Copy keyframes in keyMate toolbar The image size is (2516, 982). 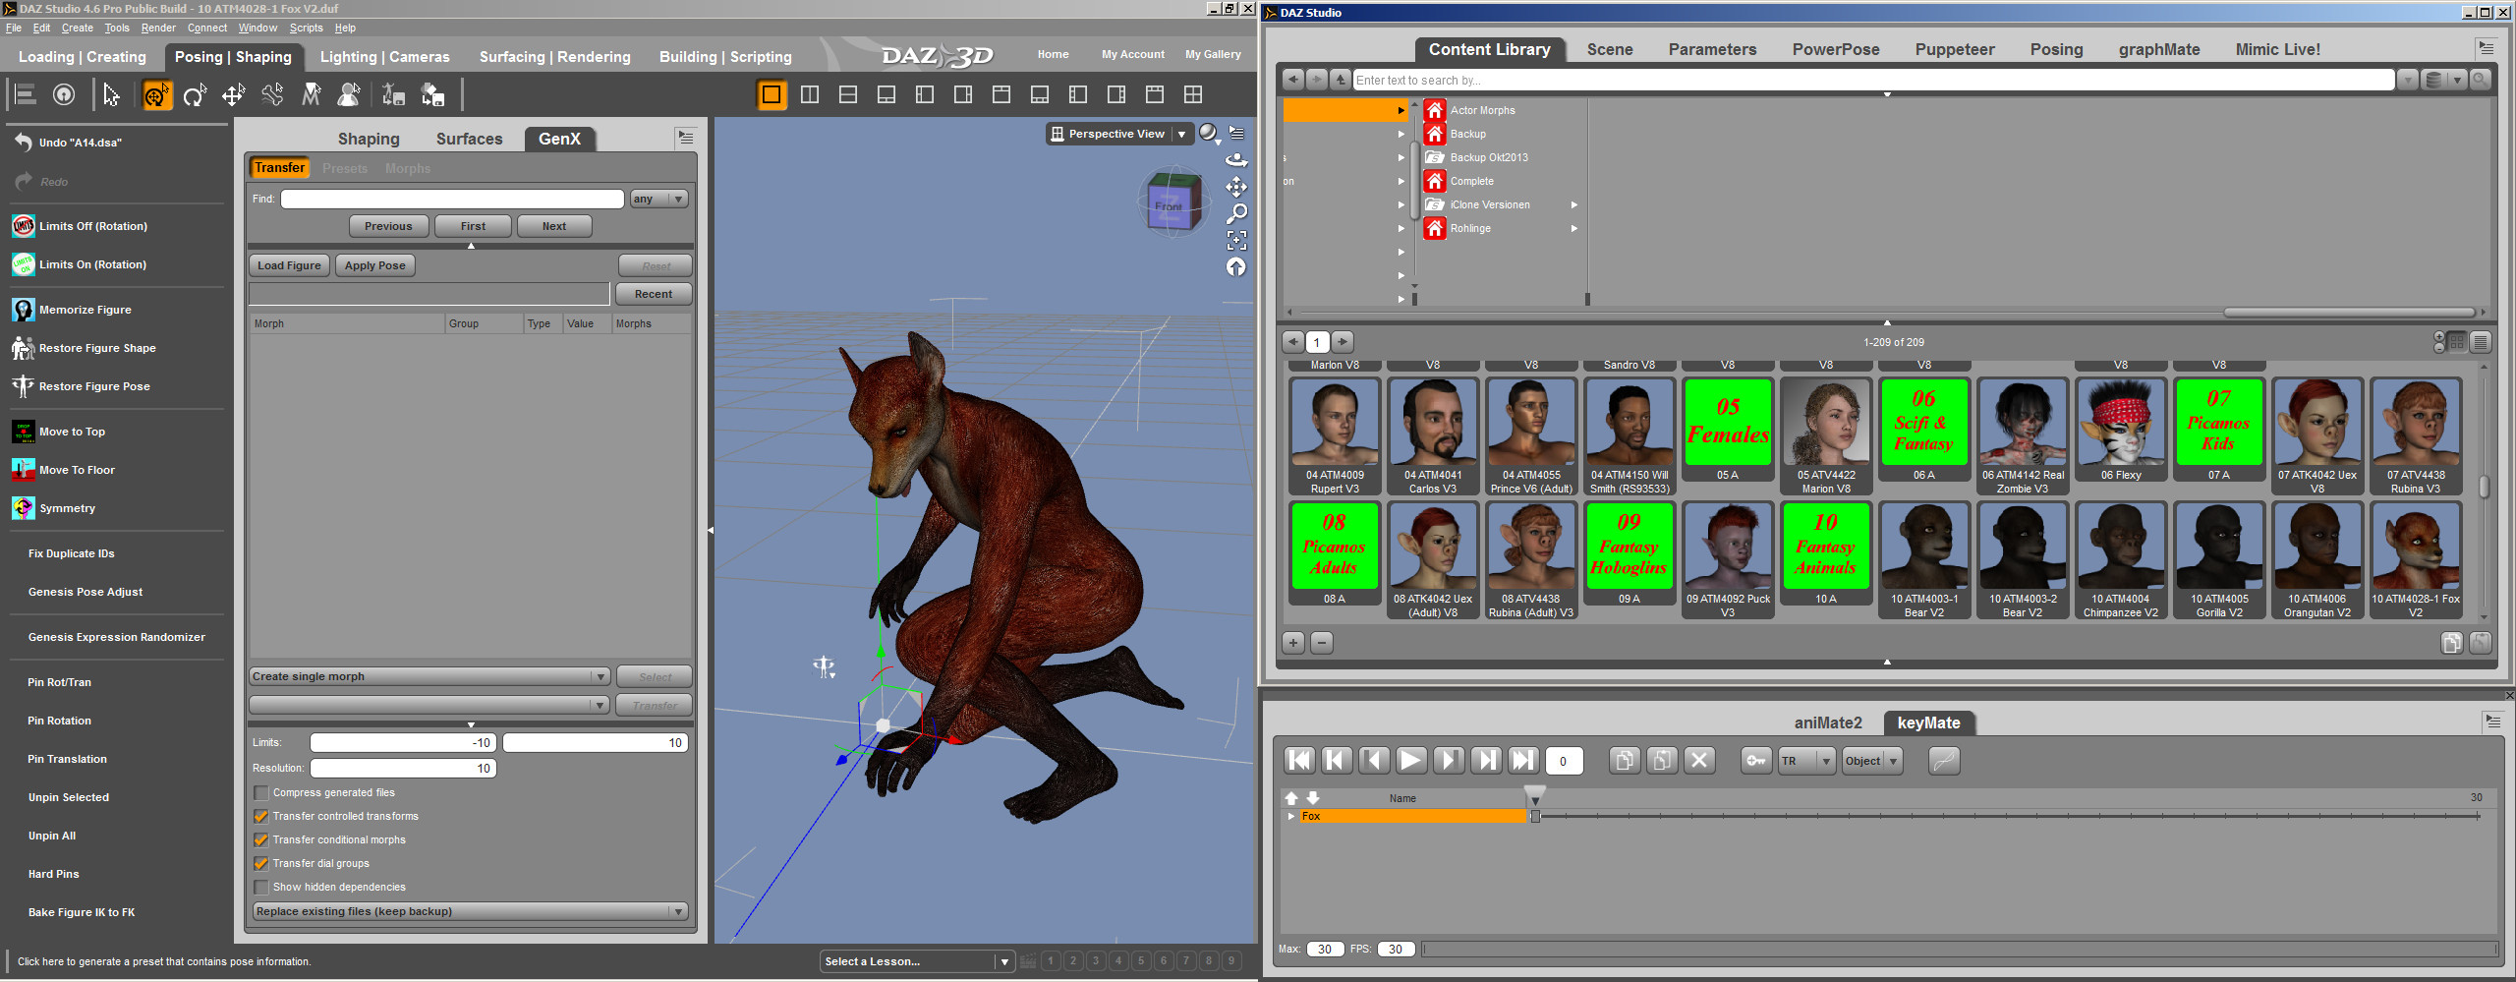coord(1625,760)
